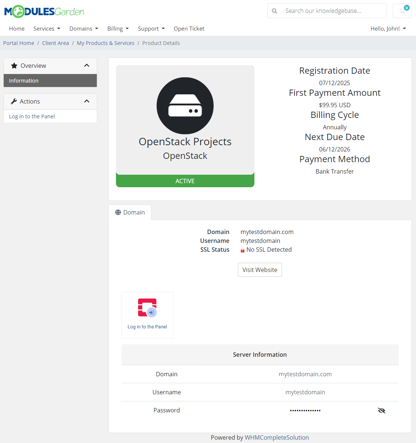Click the Visit Website button

(260, 270)
